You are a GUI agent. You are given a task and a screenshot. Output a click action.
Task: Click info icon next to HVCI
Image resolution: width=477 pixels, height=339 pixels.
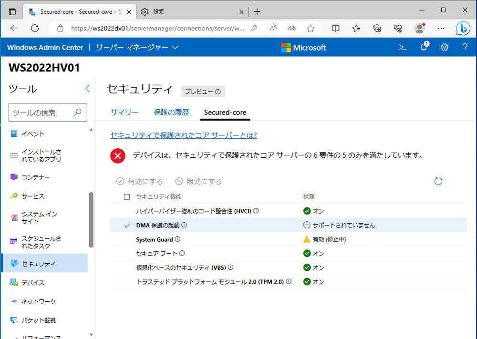(256, 211)
